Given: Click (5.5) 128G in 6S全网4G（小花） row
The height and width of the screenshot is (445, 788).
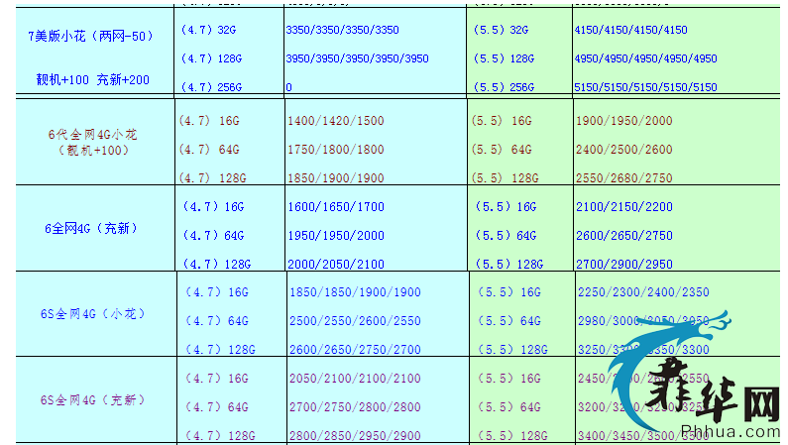Looking at the screenshot, I should [x=512, y=350].
